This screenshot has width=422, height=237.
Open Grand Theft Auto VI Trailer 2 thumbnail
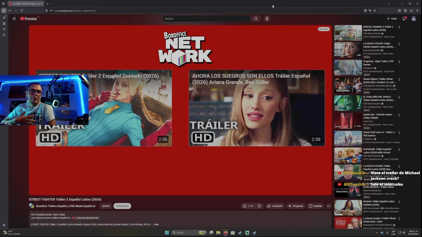348,138
